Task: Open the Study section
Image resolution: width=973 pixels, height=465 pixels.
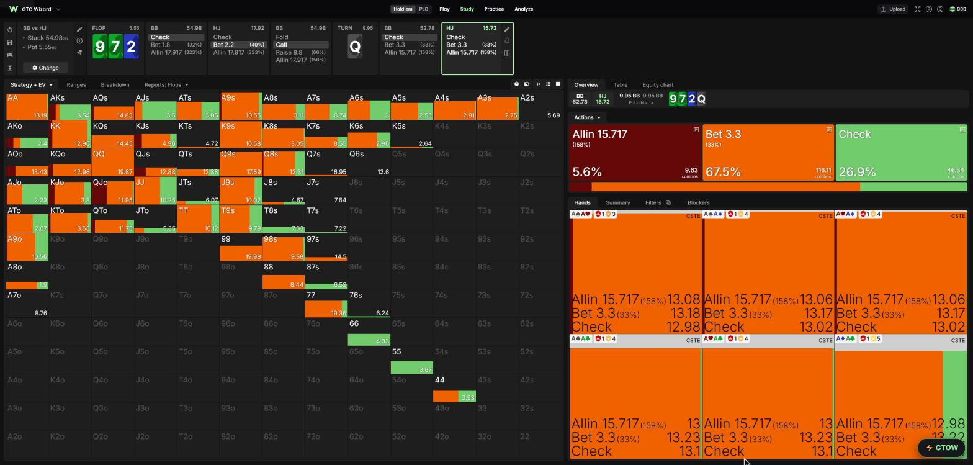Action: pos(467,9)
